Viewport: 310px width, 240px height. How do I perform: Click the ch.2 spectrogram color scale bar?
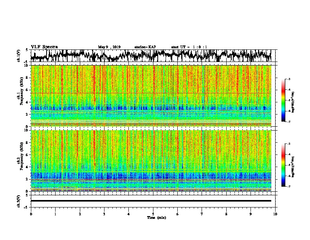(283, 165)
